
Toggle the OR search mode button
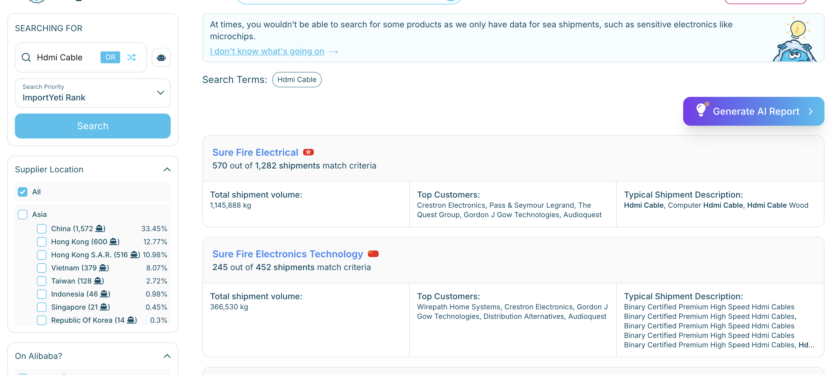pos(110,57)
